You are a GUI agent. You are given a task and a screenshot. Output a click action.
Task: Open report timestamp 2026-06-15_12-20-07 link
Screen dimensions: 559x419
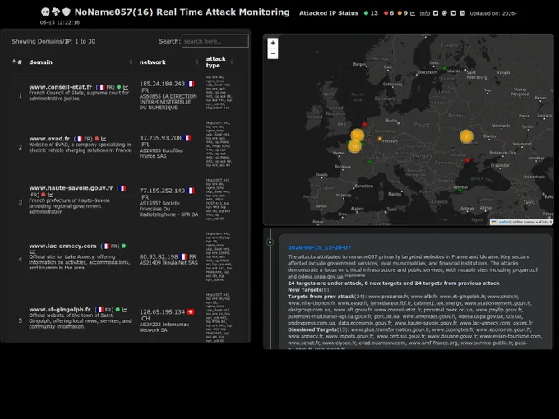(320, 247)
